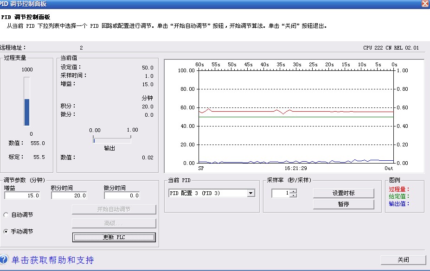Click the 开始自动调节 start auto-tune button
This screenshot has width=430, height=271.
point(114,209)
